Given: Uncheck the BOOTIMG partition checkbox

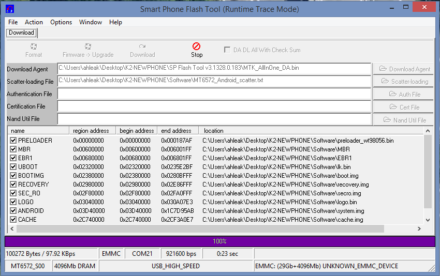Looking at the screenshot, I should tap(13, 176).
